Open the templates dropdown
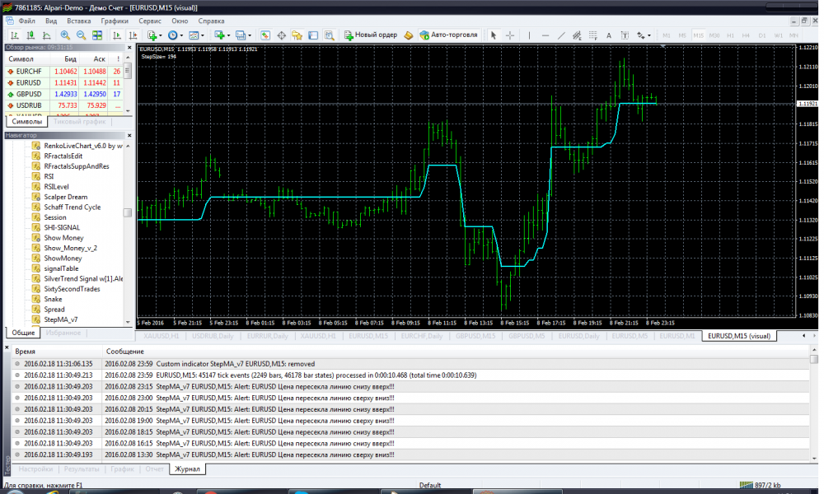 pos(203,35)
